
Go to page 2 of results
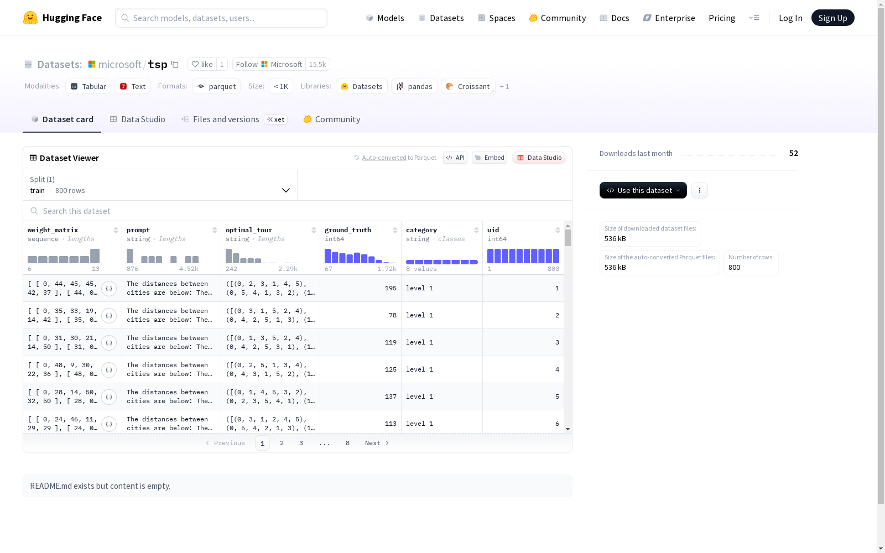click(x=282, y=443)
